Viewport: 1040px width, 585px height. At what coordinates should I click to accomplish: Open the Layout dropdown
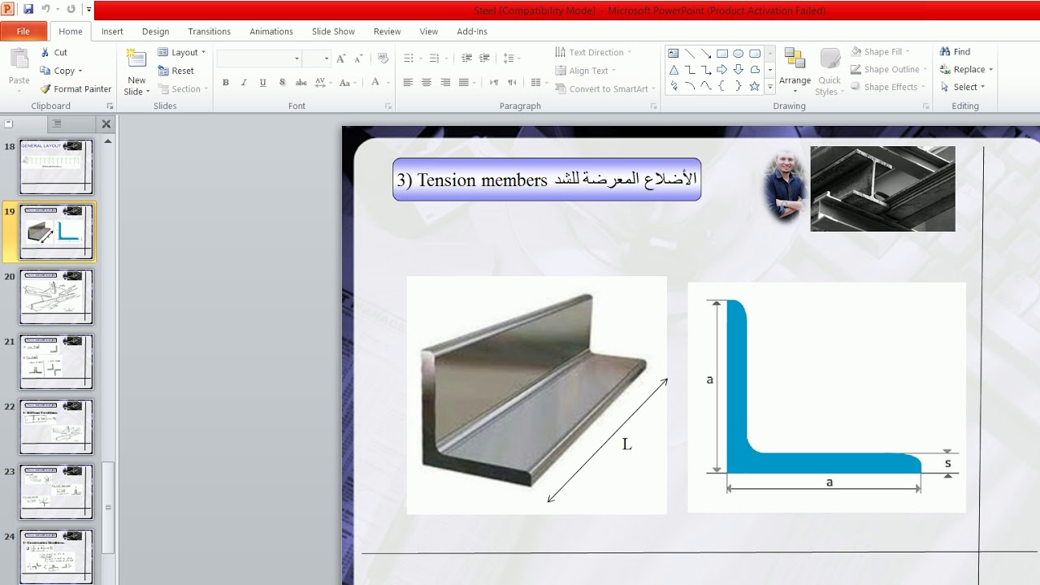point(182,52)
